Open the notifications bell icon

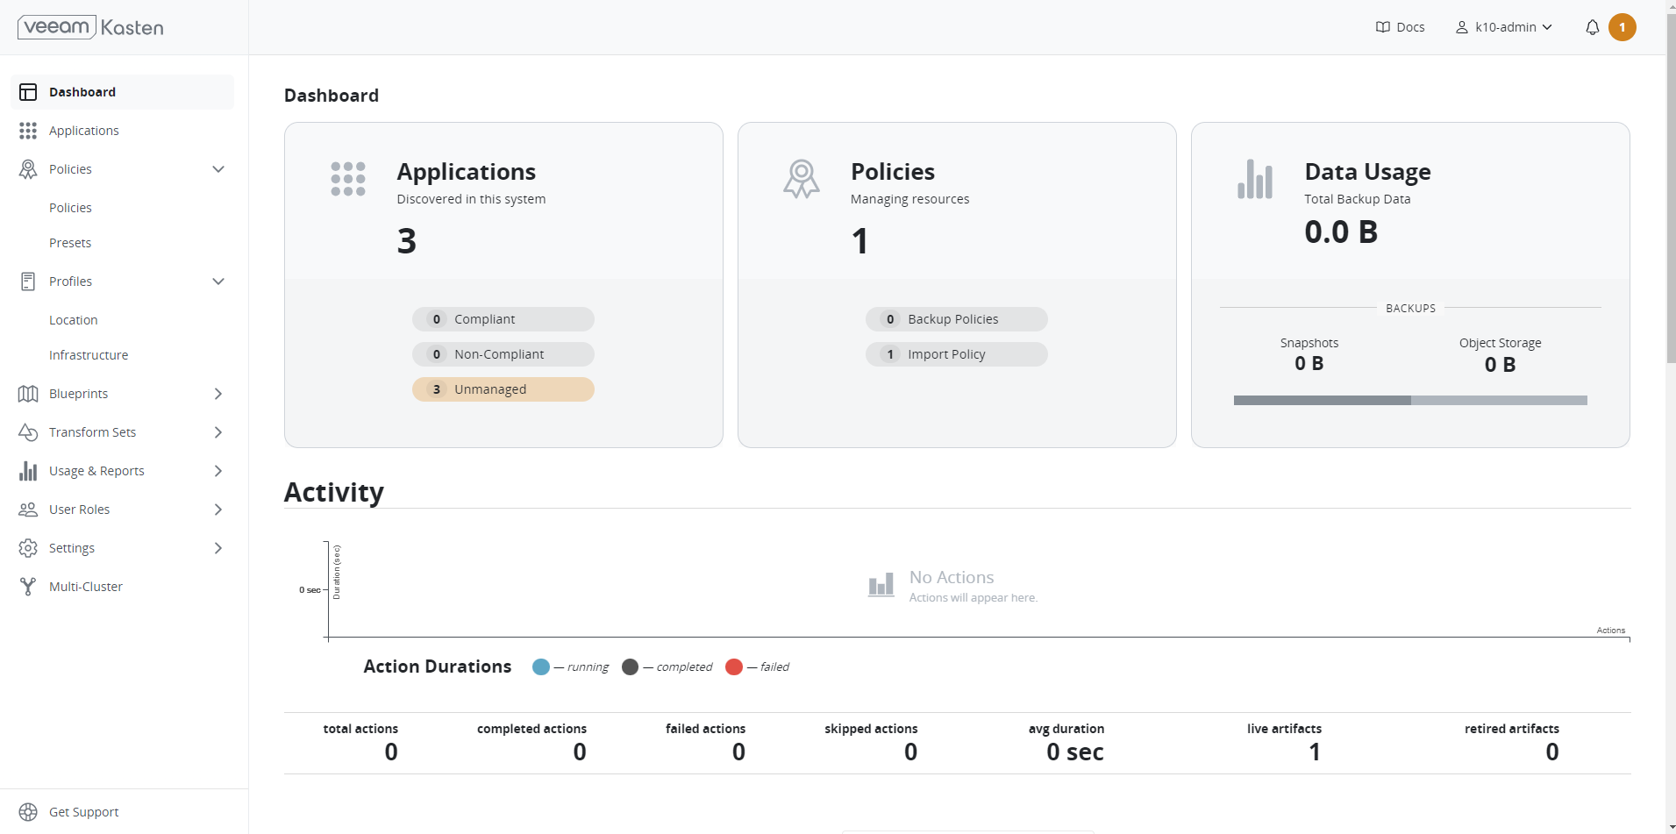[x=1592, y=27]
